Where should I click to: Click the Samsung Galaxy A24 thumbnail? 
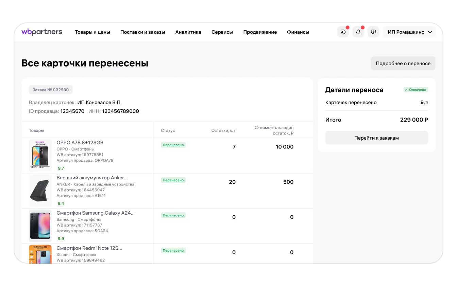[40, 226]
